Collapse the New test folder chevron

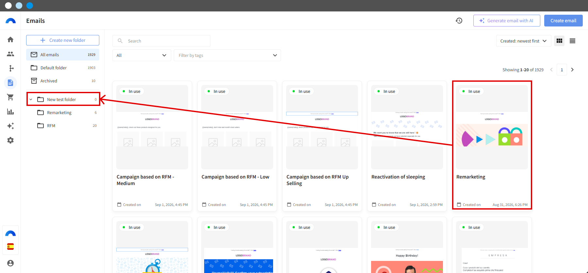(x=31, y=99)
